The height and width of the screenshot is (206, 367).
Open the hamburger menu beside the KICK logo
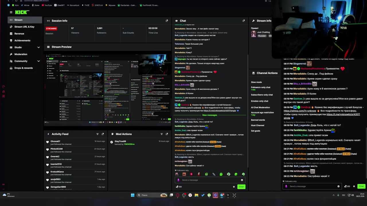(11, 12)
